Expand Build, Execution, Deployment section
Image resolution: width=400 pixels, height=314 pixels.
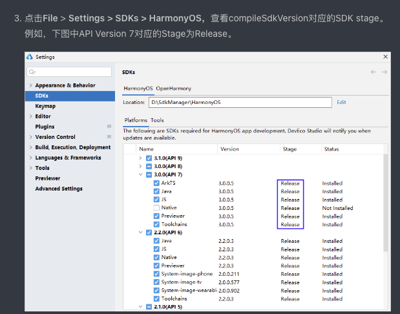[30, 147]
